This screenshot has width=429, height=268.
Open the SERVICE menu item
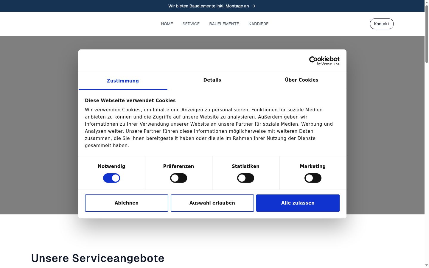coord(191,24)
